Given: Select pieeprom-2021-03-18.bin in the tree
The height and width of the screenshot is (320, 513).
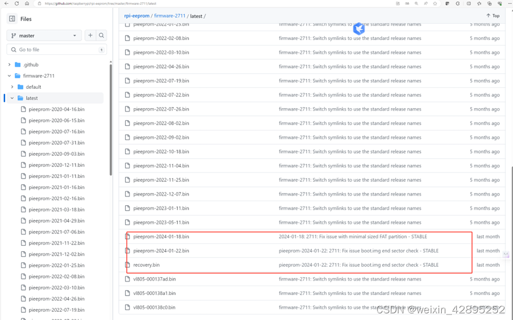Looking at the screenshot, I should [57, 210].
